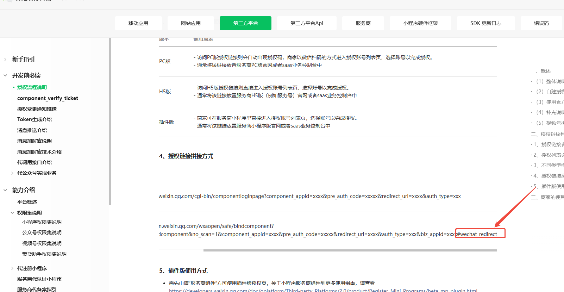Open 小程序权限集说明
The height and width of the screenshot is (292, 564).
(x=42, y=222)
